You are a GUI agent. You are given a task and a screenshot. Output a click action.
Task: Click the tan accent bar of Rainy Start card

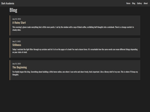click(x=10, y=25)
